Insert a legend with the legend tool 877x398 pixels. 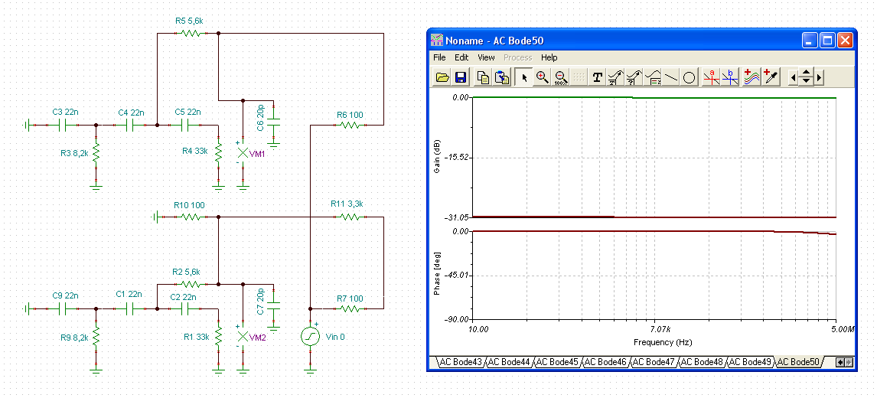point(653,78)
